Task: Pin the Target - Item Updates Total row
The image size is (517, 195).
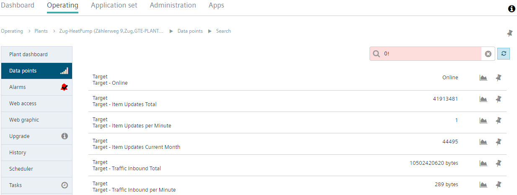Action: 499,99
